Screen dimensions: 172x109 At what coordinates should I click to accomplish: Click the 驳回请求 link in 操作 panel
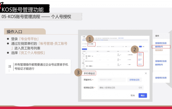click(x=159, y=50)
